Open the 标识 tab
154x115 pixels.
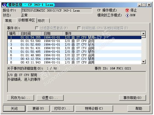coord(43,21)
